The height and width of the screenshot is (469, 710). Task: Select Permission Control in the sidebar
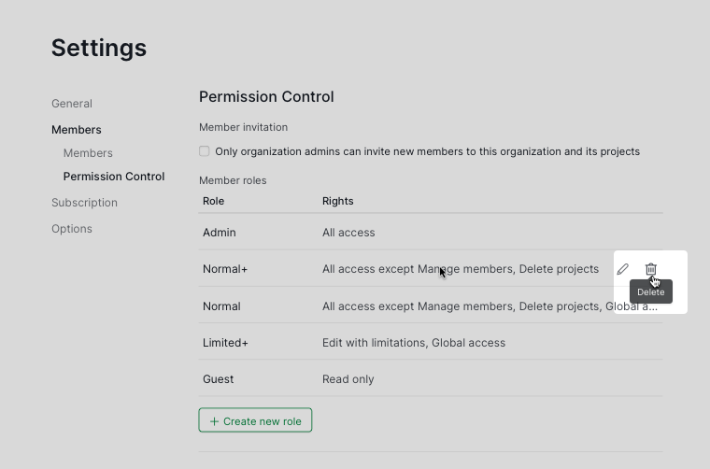pyautogui.click(x=114, y=177)
